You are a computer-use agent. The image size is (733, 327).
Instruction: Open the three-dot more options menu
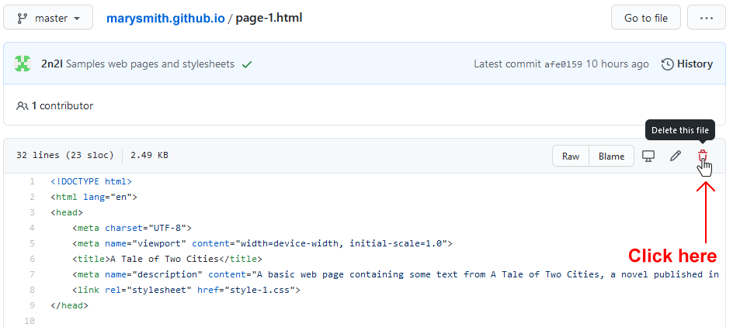706,18
